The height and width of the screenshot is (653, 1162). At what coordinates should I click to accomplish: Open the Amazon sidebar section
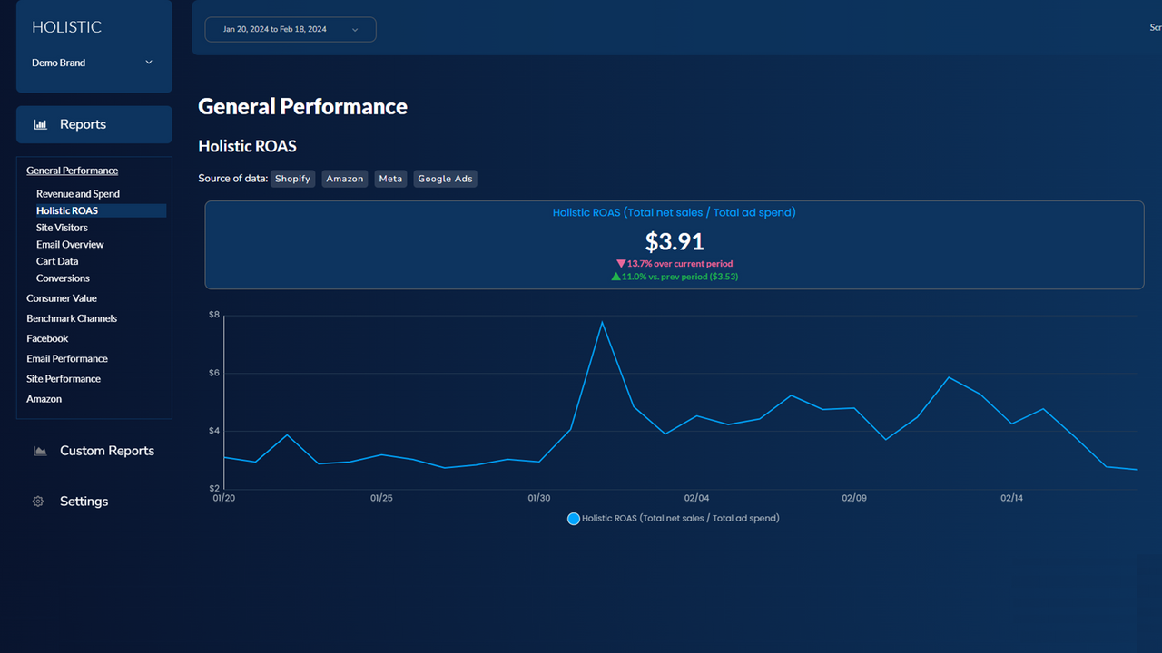[44, 399]
